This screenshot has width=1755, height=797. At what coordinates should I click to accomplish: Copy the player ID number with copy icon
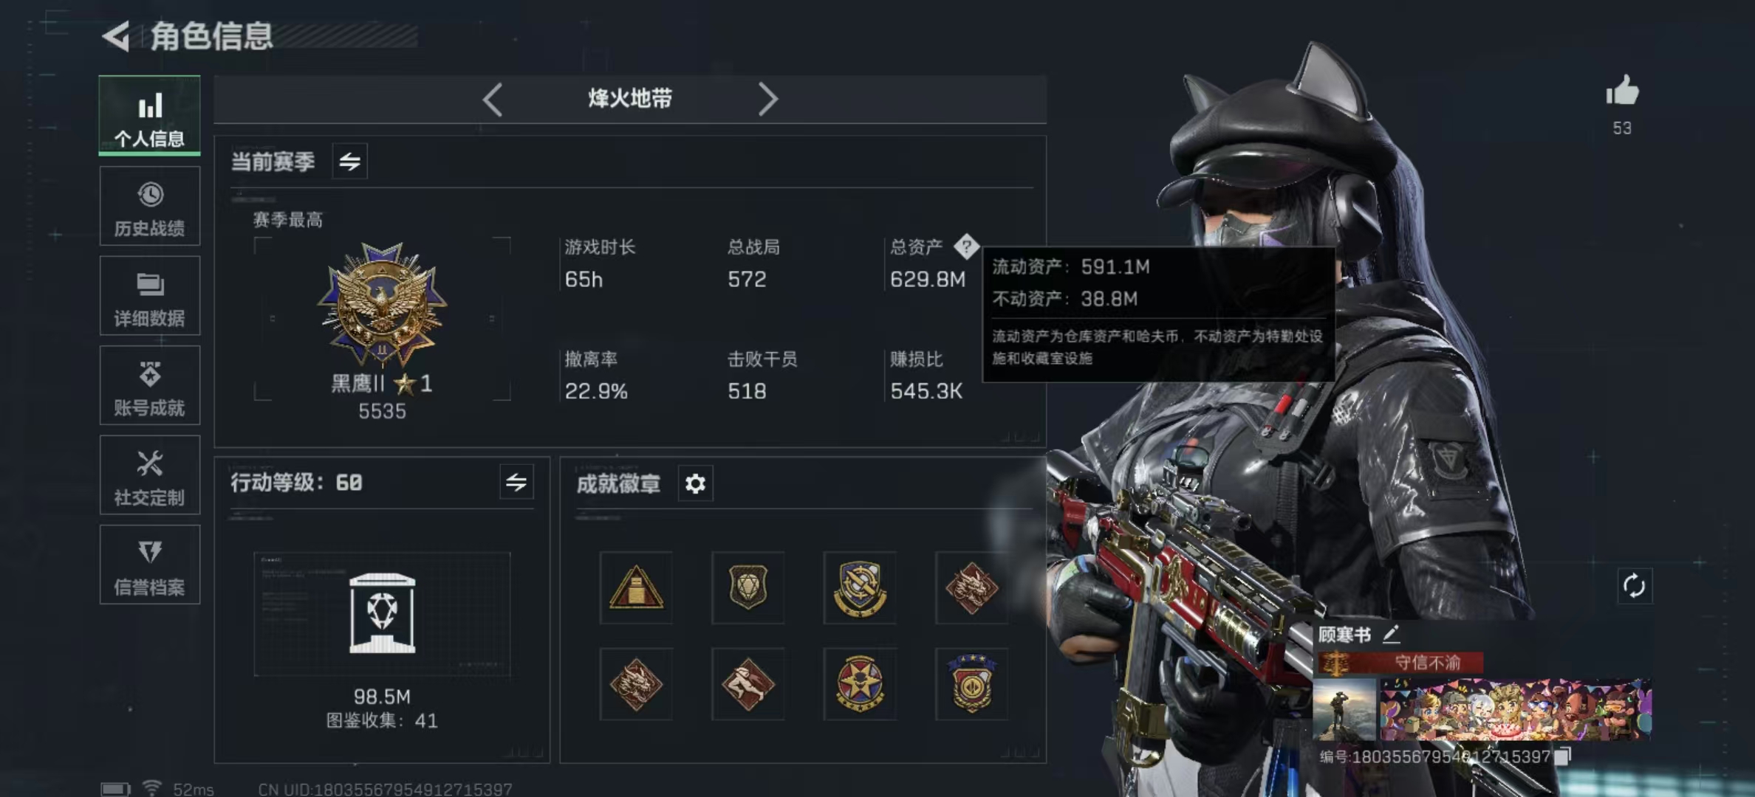[x=1562, y=756]
